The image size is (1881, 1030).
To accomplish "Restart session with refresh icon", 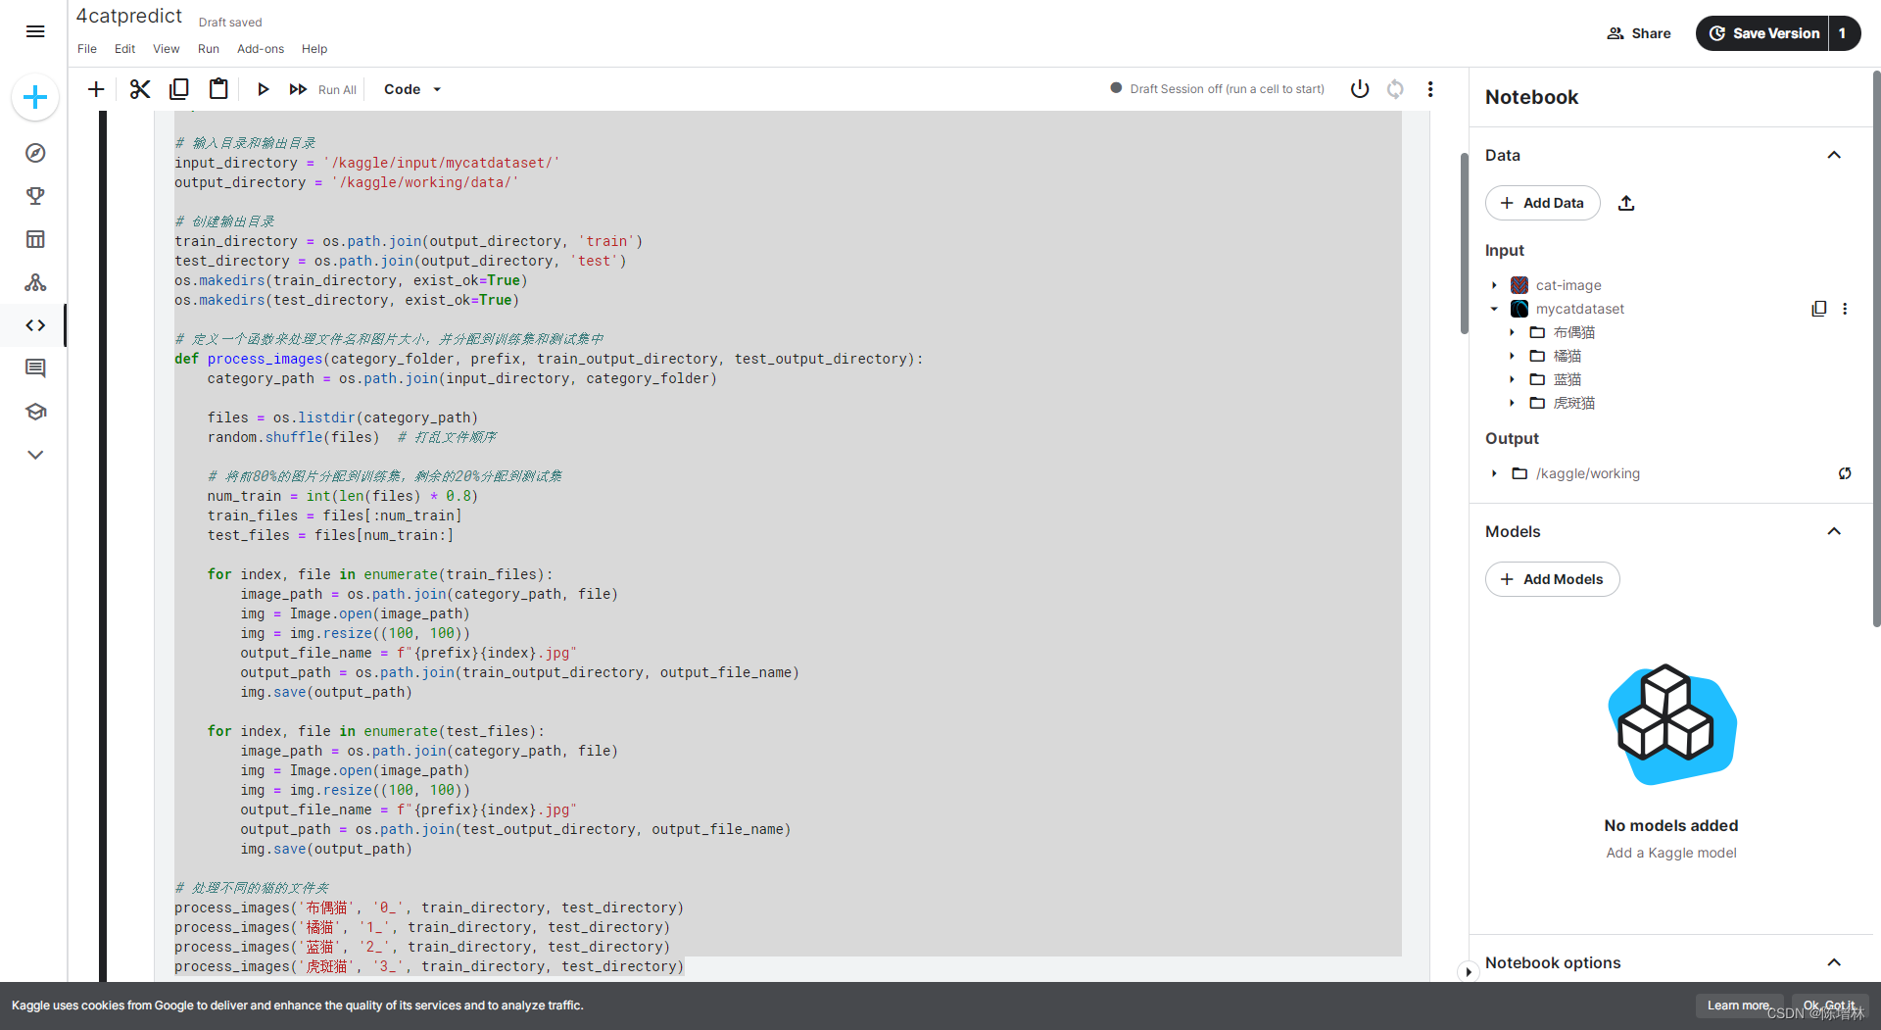I will tap(1395, 89).
